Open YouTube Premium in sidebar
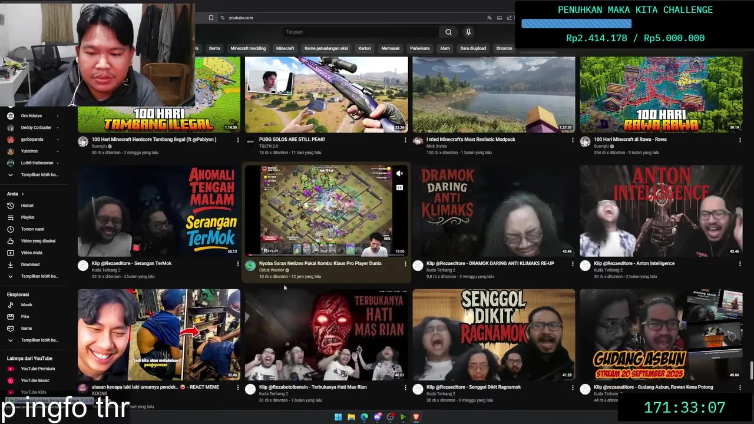Screen dimensions: 754x424 point(37,369)
